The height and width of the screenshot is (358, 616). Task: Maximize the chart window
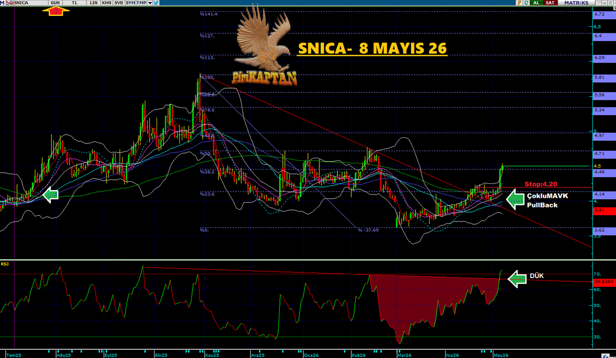tap(610, 3)
